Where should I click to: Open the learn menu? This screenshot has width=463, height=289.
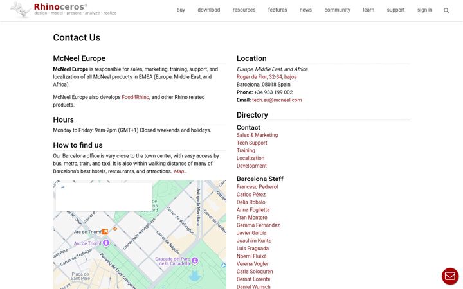tap(368, 10)
